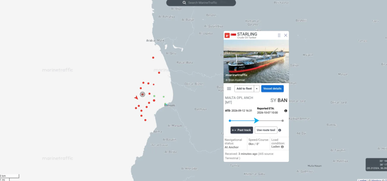
Task: Click the info icon beside Reported ETA
Action: [x=286, y=111]
